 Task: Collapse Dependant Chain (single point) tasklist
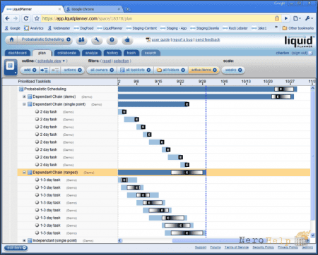[24, 104]
